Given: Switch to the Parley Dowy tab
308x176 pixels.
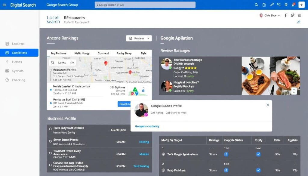Looking at the screenshot, I should coord(124,53).
